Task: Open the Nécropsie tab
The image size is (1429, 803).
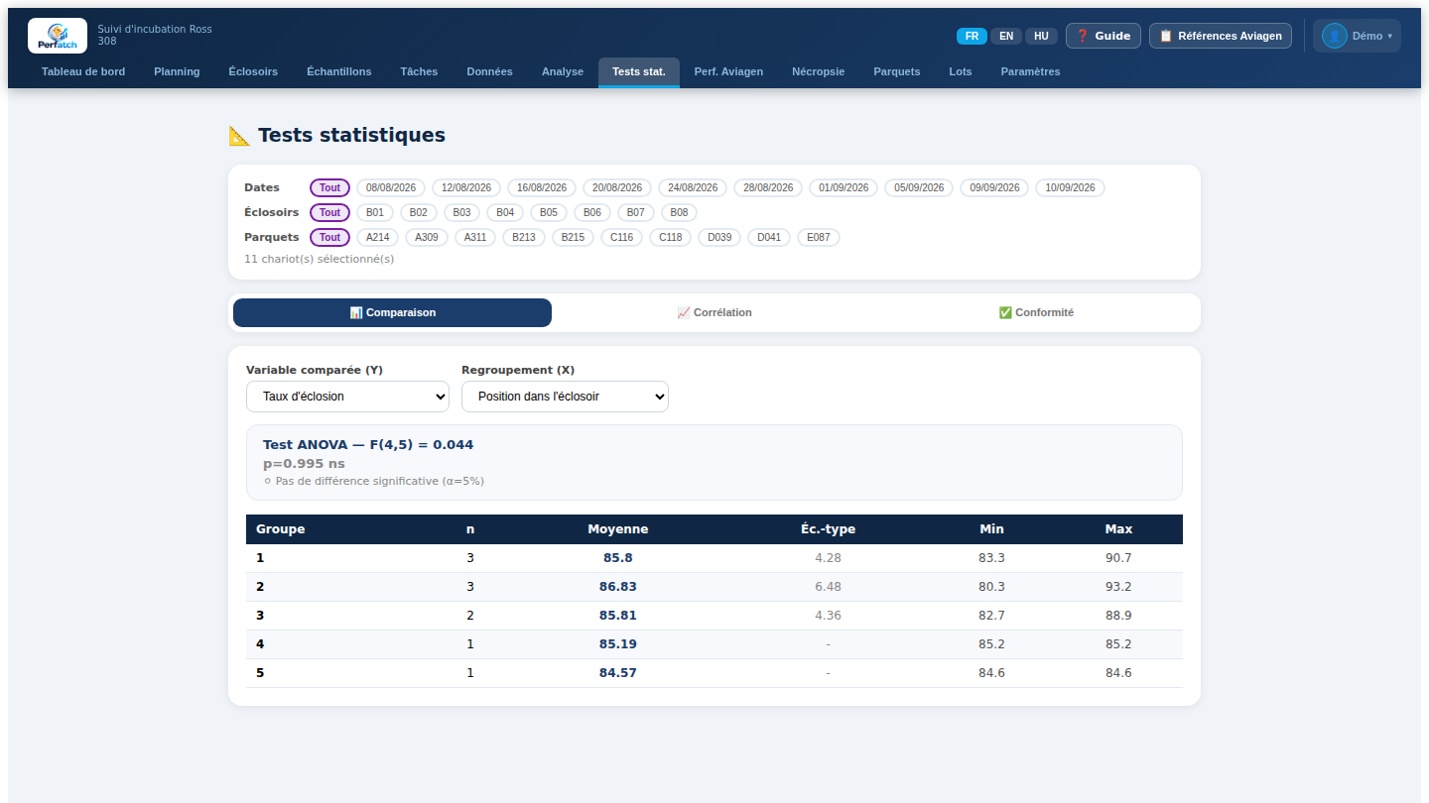Action: click(x=819, y=72)
